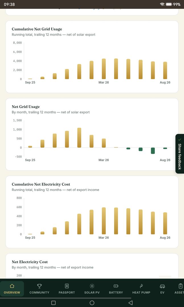Tap the Heat Pump icon

point(141,286)
